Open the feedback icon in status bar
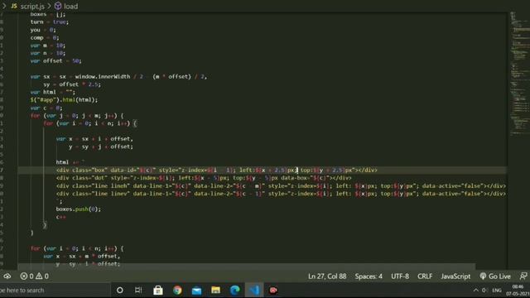530x298 pixels. click(x=523, y=276)
